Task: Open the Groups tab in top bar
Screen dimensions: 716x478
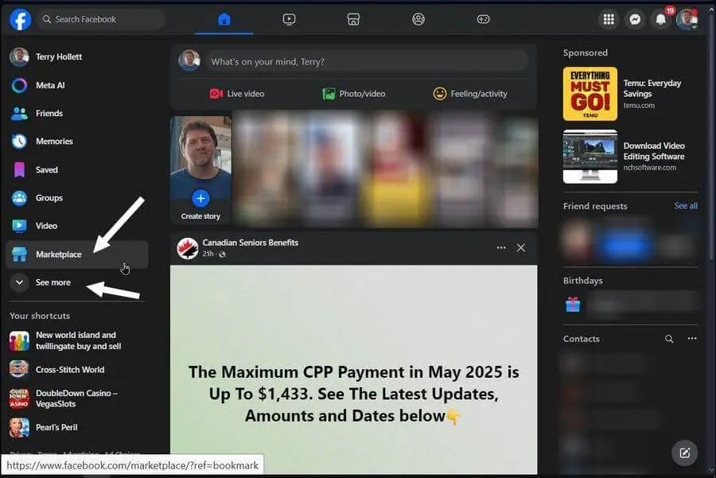Action: [418, 19]
